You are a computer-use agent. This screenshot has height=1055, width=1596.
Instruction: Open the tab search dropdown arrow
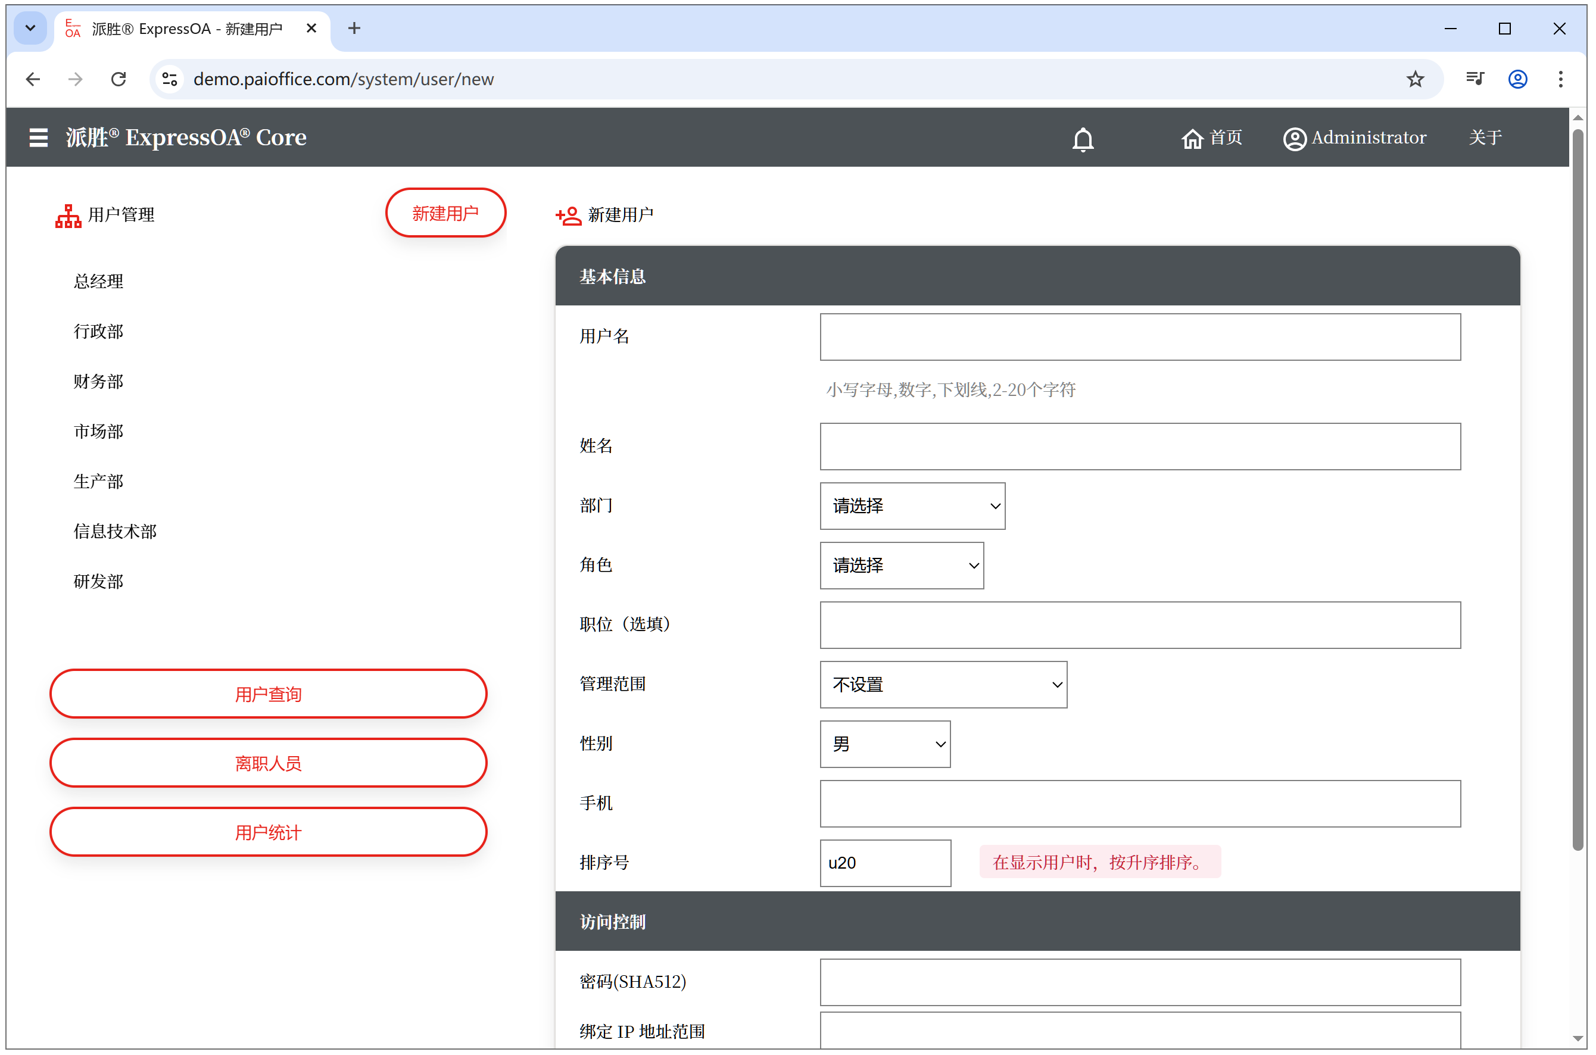30,28
